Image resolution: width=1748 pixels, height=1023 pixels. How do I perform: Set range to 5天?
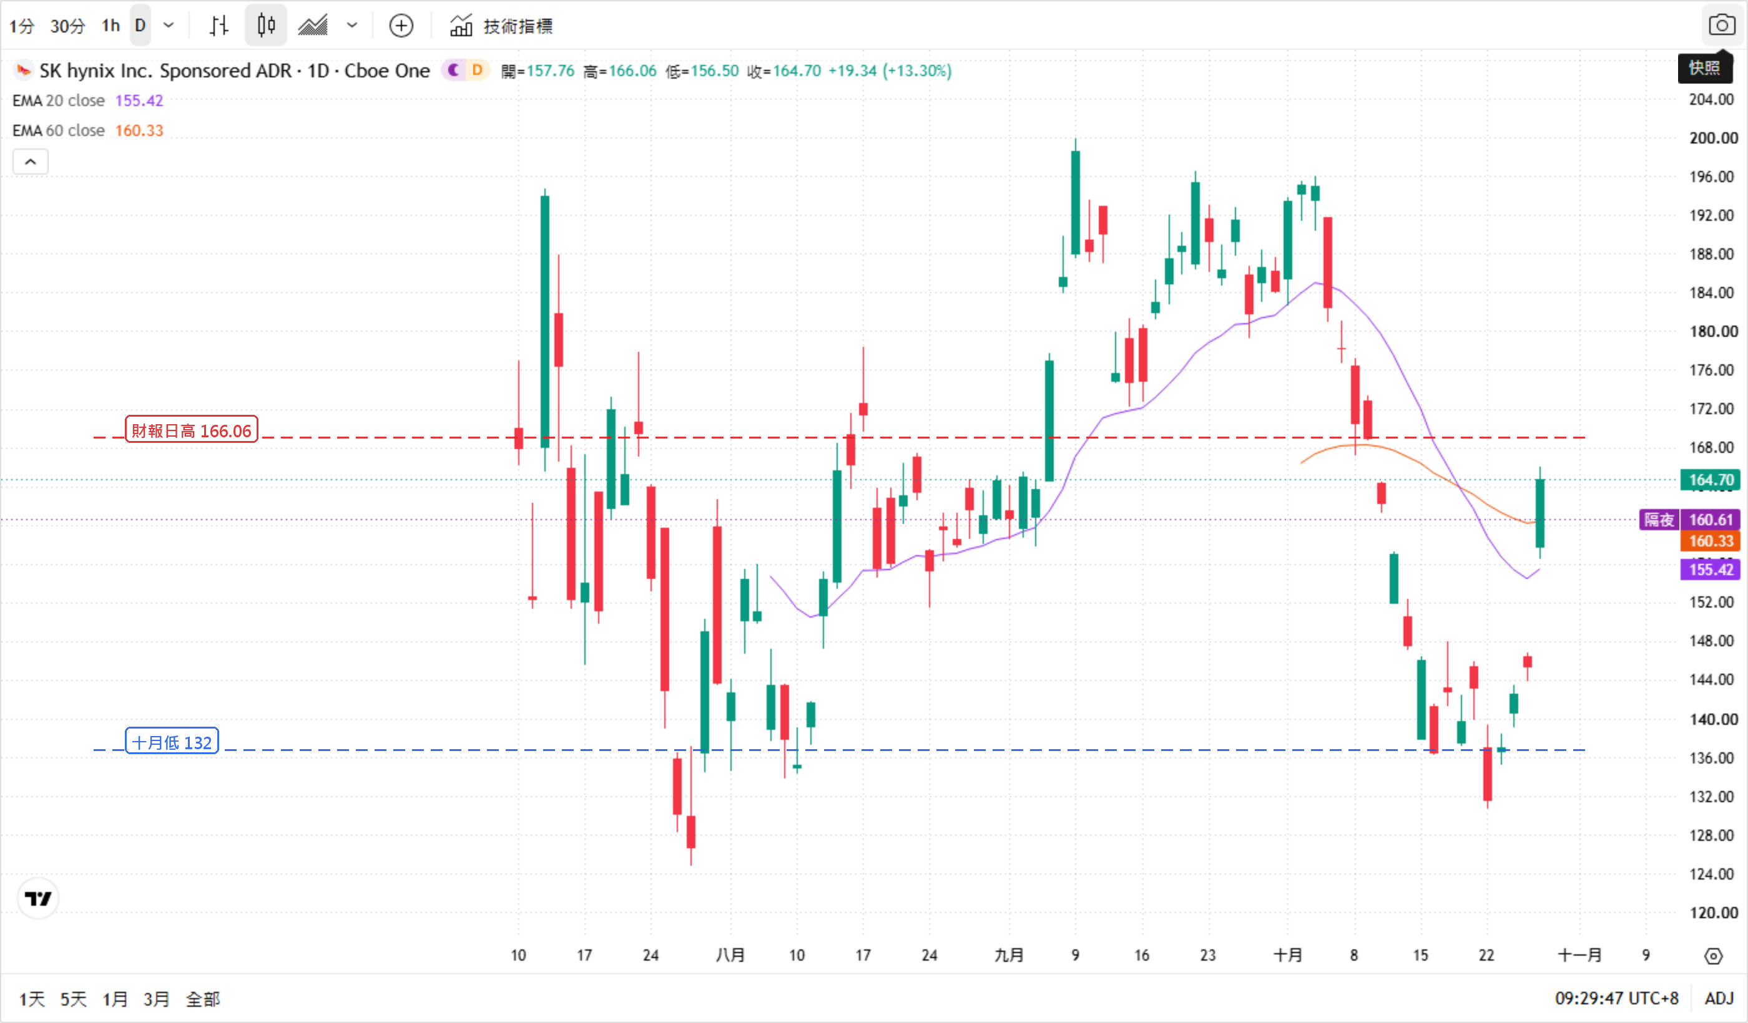click(x=74, y=999)
